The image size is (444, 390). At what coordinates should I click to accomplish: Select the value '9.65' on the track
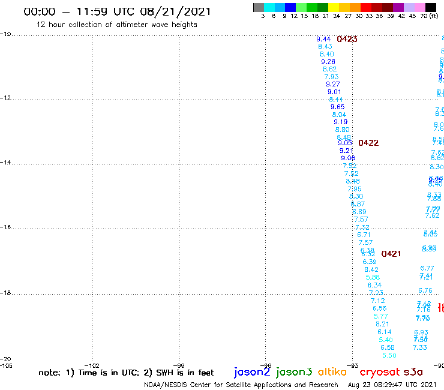(338, 107)
